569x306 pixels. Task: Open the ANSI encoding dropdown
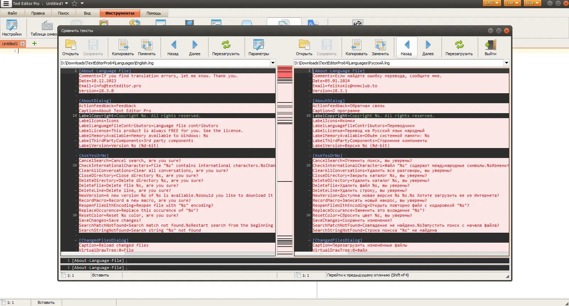(492, 3)
